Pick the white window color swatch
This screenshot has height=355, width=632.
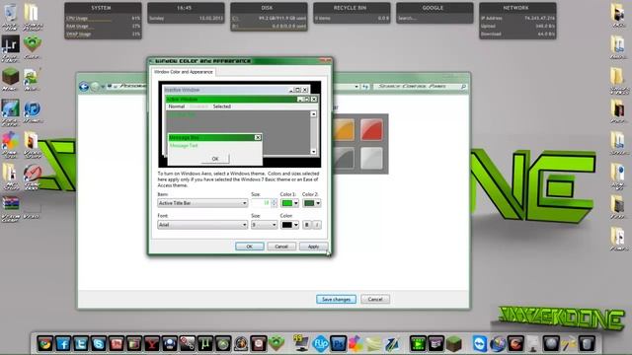(371, 158)
